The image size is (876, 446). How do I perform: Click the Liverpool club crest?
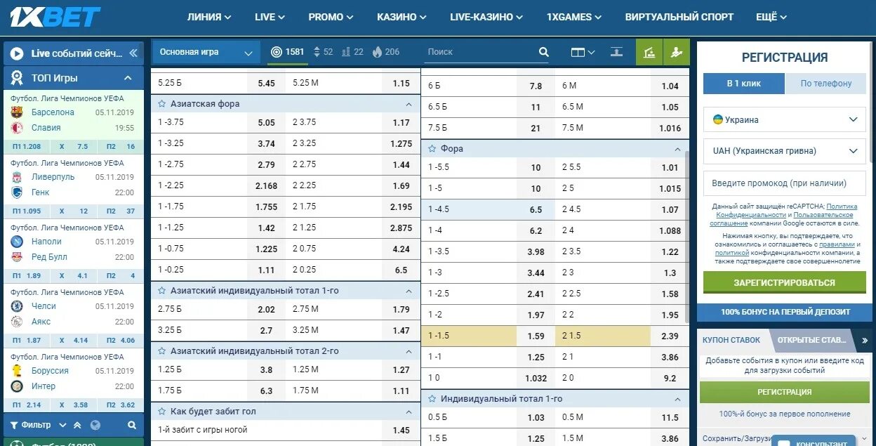[17, 177]
